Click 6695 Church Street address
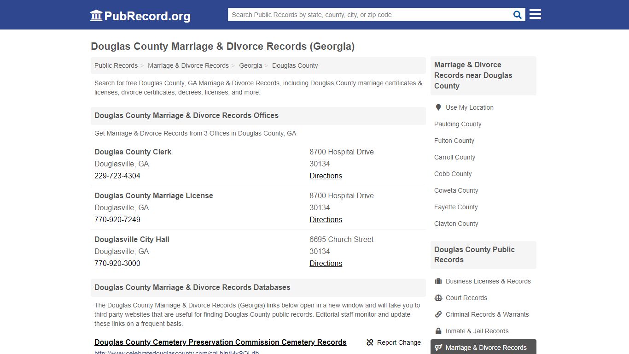 coord(342,239)
